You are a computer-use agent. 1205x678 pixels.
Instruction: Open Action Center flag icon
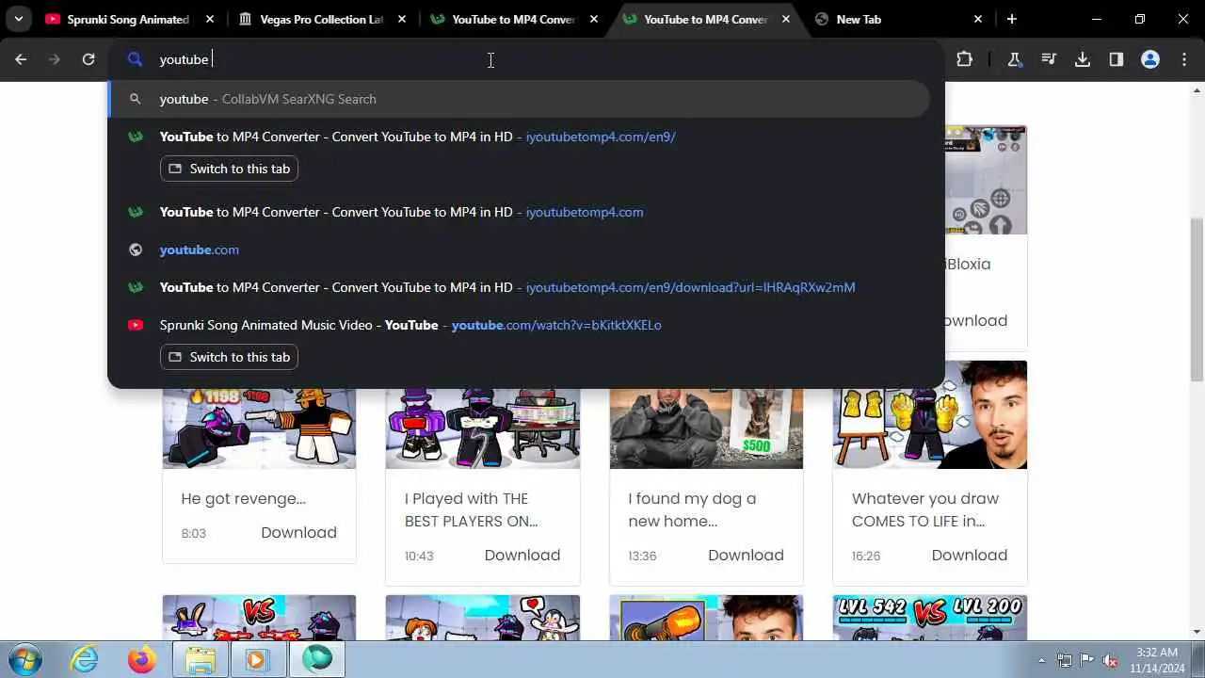(1087, 660)
